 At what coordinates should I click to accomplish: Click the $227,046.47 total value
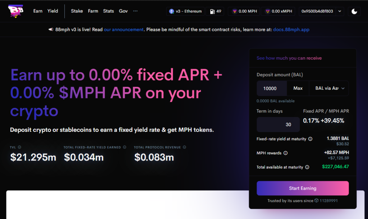(x=335, y=167)
